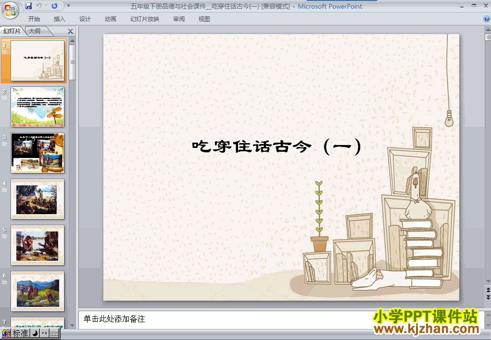Select slide 6 thumbnail
Screen dimensions: 491x340
coord(38,291)
